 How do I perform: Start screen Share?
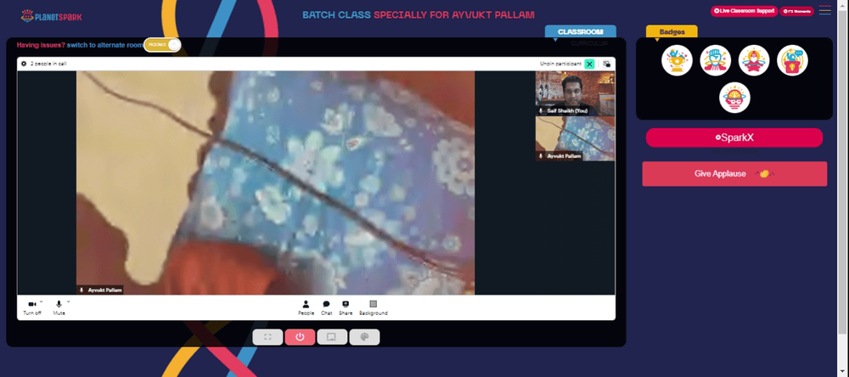(x=346, y=307)
